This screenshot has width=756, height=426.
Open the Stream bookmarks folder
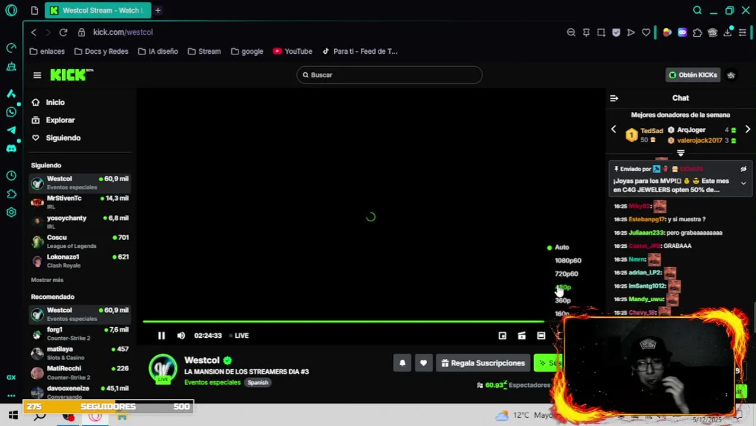[x=204, y=51]
